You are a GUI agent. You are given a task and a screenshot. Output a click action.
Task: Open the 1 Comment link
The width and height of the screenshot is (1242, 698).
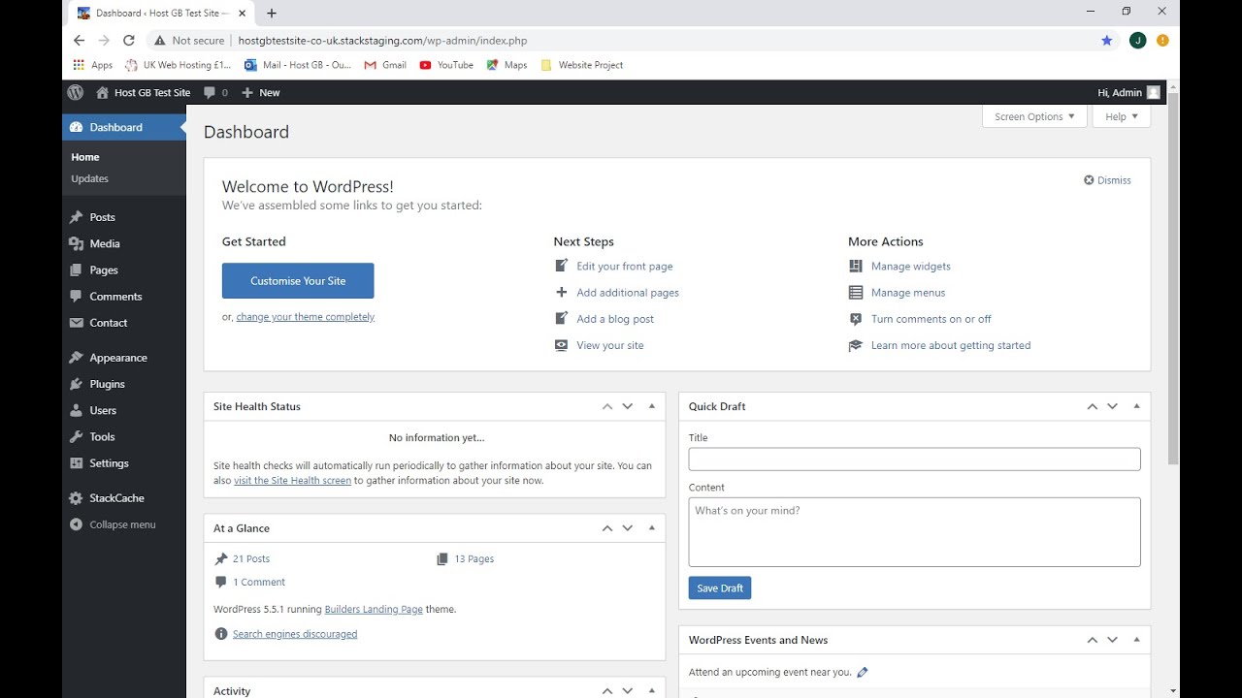259,582
